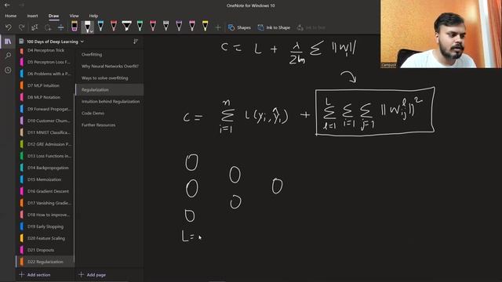Open page Intuition behind Regularization

click(110, 102)
